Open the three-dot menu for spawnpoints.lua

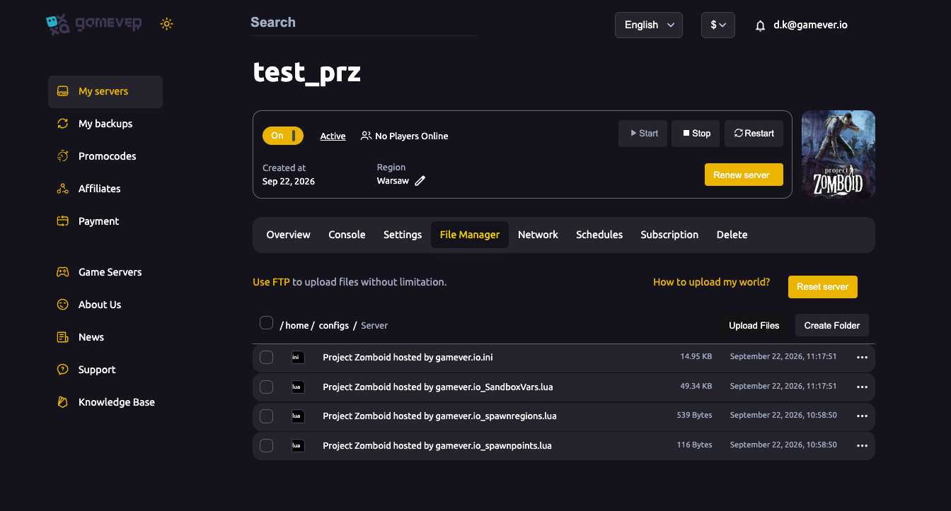[862, 446]
